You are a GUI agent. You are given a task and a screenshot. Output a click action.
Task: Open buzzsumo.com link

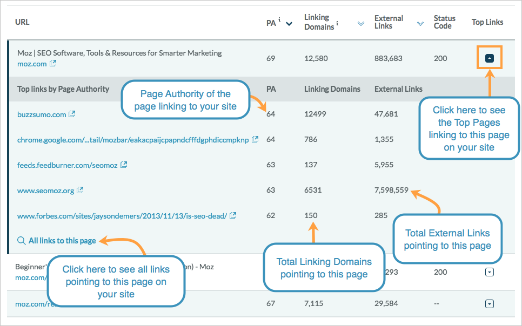click(42, 114)
